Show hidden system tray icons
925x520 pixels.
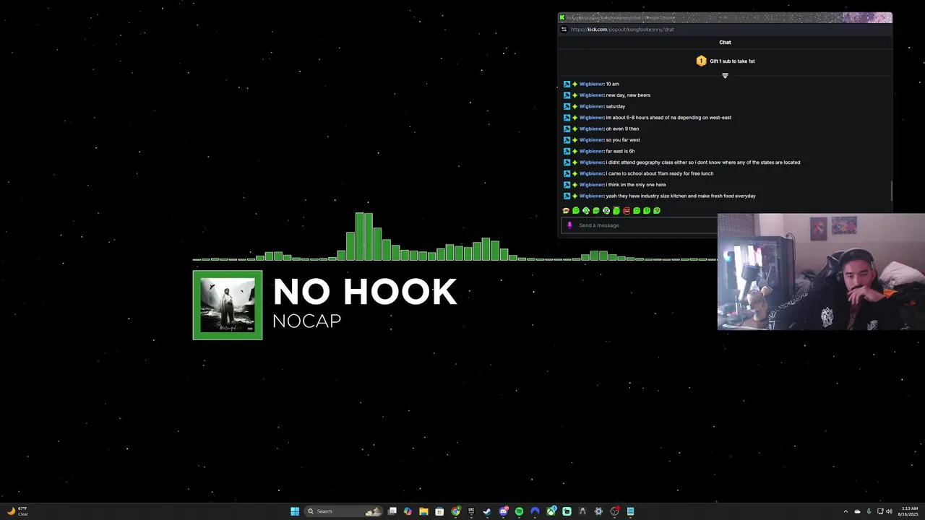click(x=846, y=511)
